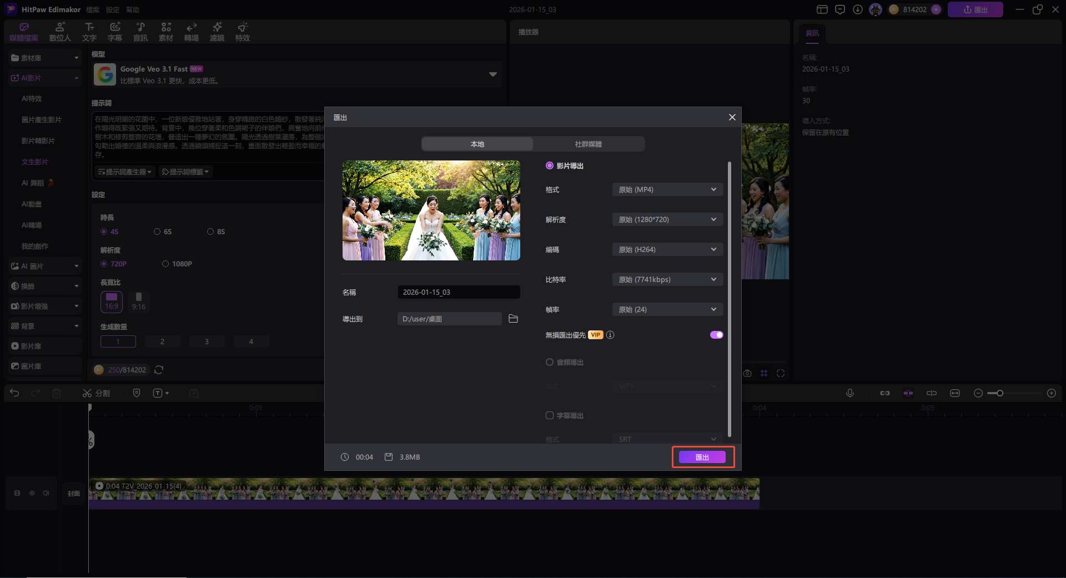Open the 轉場 transitions tool

click(x=192, y=32)
